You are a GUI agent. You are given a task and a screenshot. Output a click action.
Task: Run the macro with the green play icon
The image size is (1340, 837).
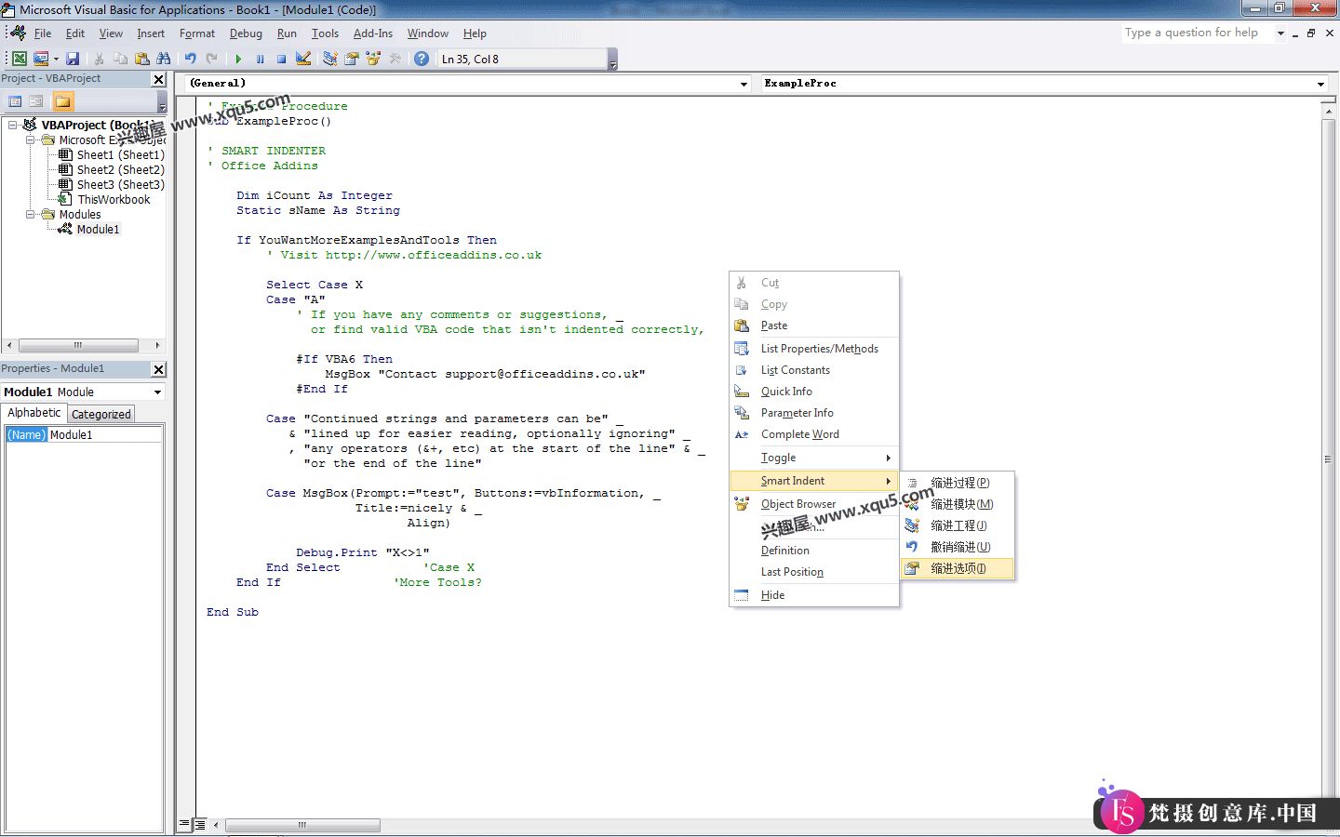pos(238,59)
